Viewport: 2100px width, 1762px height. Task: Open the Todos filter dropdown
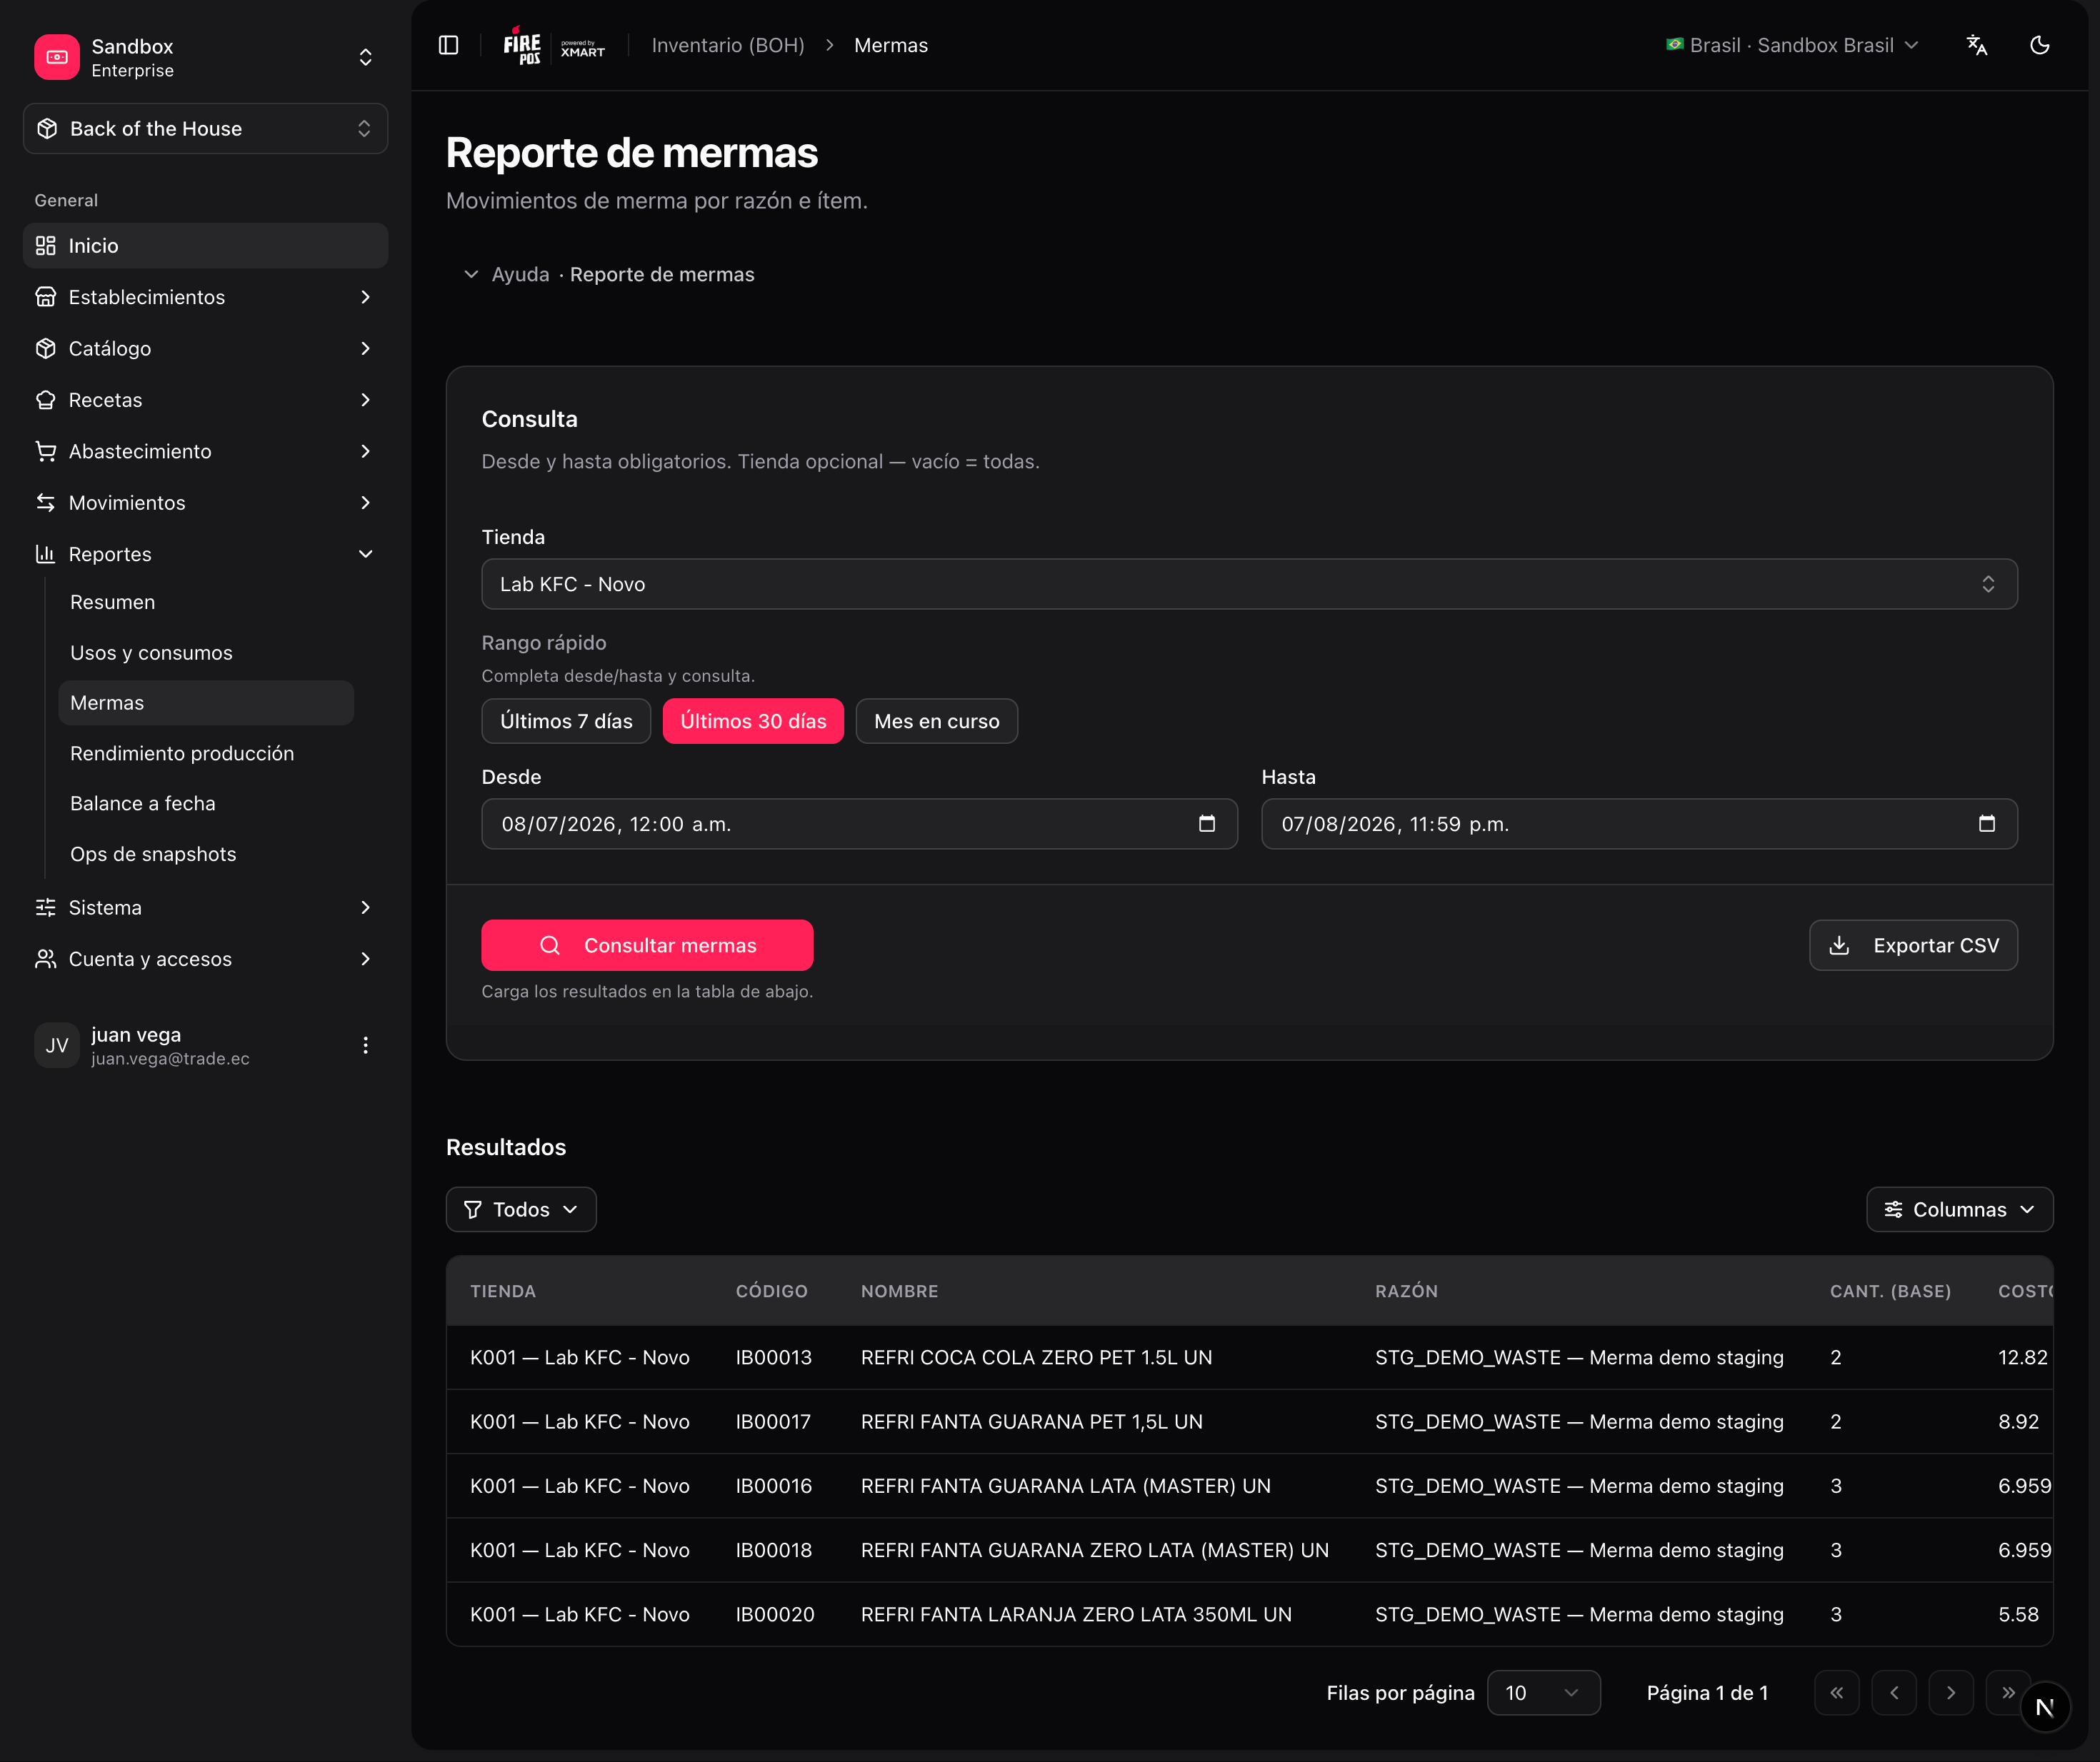click(x=521, y=1209)
